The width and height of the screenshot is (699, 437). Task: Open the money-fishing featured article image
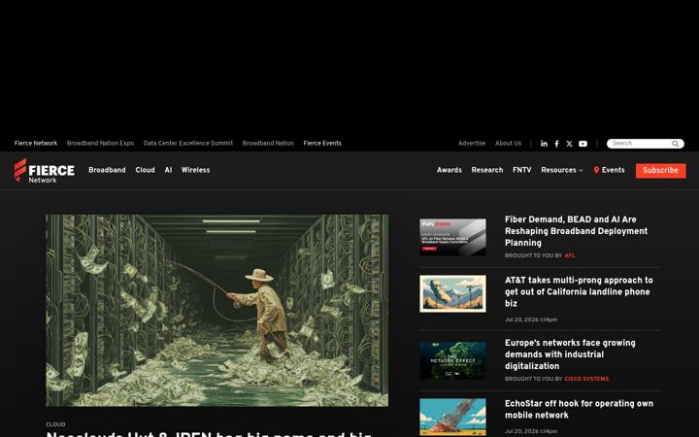[217, 311]
